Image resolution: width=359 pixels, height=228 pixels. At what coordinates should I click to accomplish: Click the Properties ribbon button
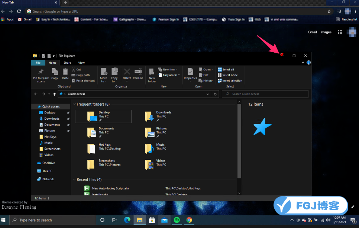tap(190, 75)
